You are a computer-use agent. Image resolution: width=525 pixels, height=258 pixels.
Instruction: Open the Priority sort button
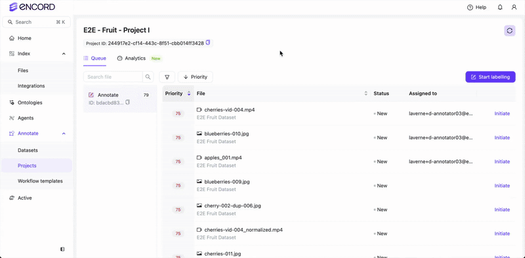(x=196, y=77)
